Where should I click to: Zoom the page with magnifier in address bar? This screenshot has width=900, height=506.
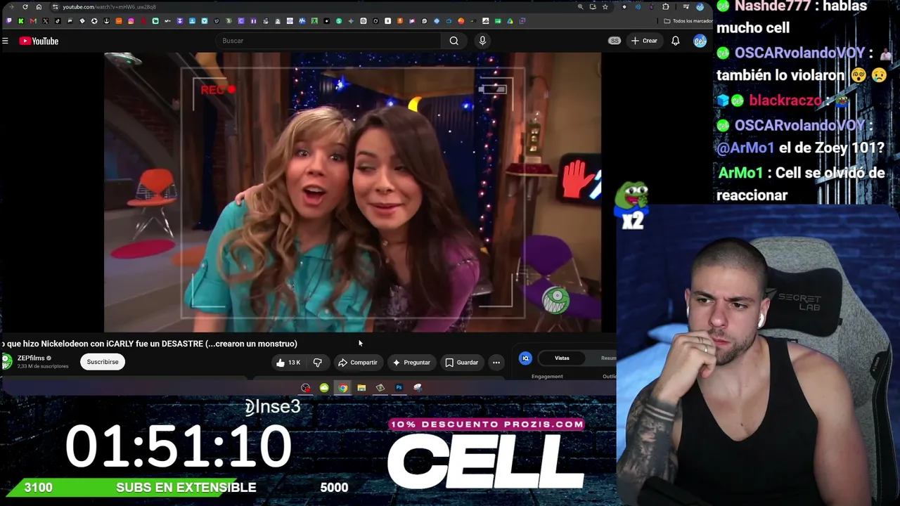click(x=580, y=7)
